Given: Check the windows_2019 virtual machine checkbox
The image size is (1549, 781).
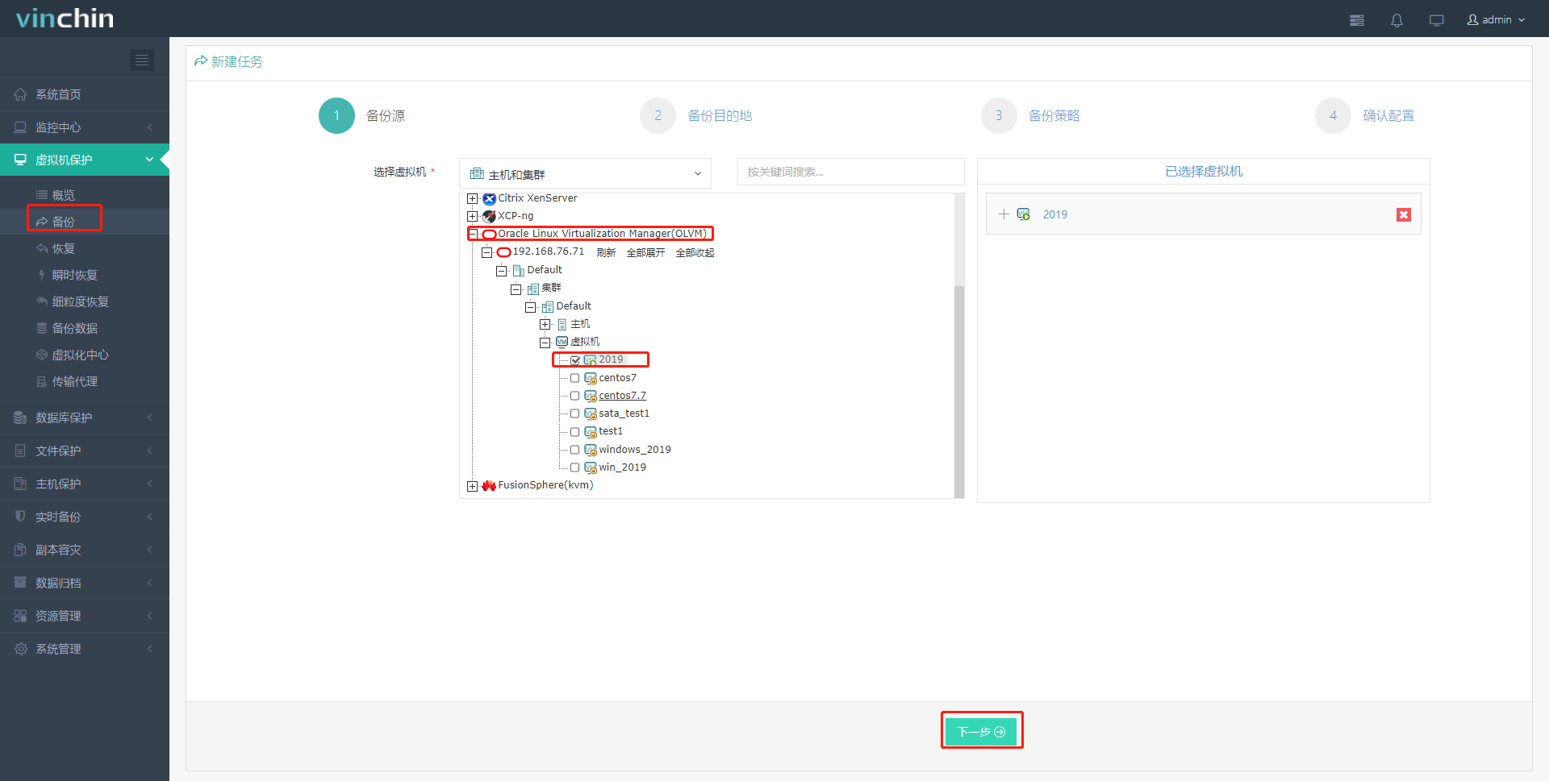Looking at the screenshot, I should tap(575, 449).
